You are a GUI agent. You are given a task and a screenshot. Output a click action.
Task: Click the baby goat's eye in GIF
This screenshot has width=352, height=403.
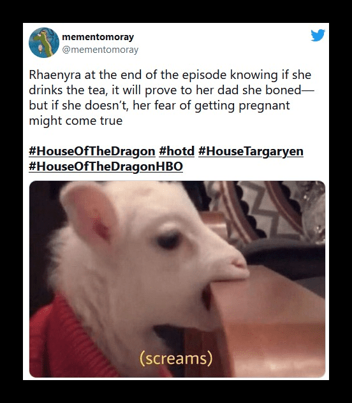coord(168,240)
